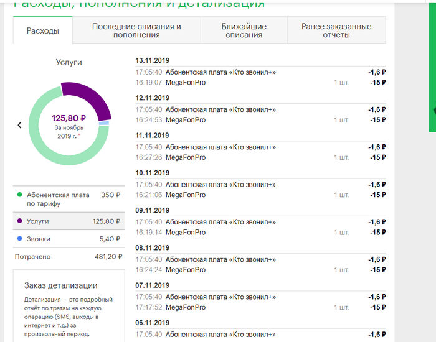The image size is (436, 342).
Task: Click the blue dot next to Звонки
Action: pyautogui.click(x=20, y=239)
